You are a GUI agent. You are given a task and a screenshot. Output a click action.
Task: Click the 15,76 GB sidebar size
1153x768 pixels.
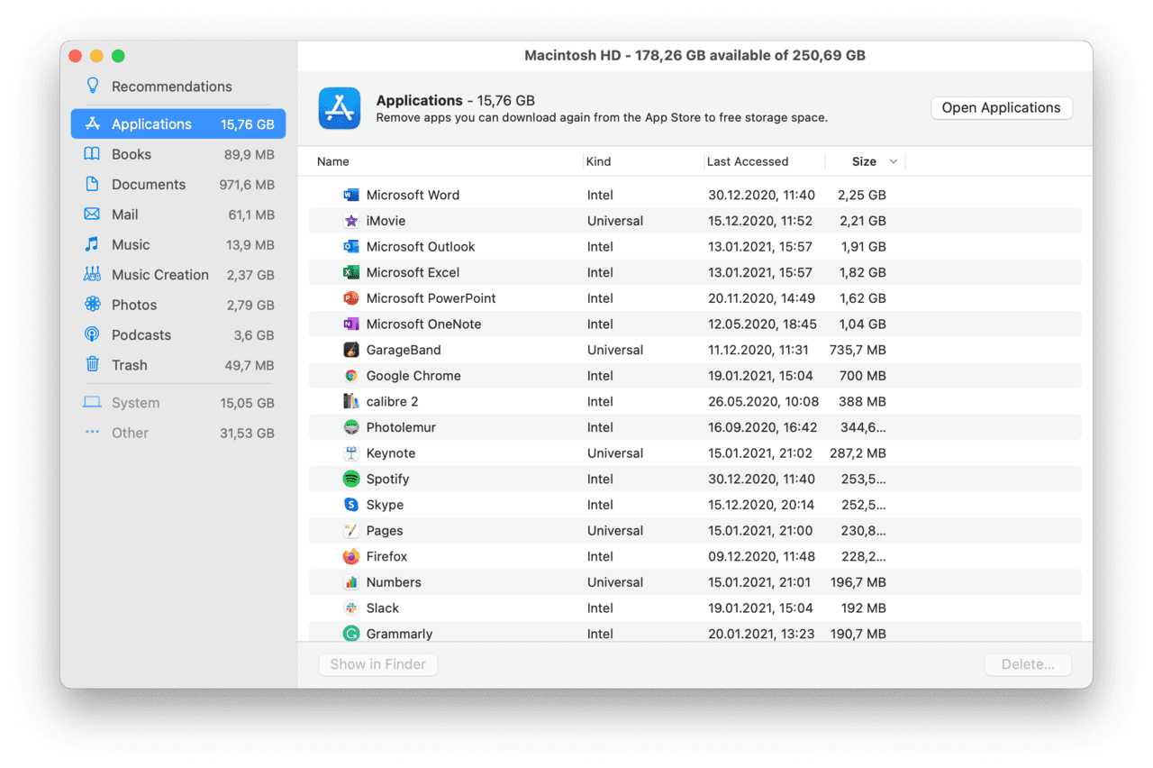coord(248,124)
